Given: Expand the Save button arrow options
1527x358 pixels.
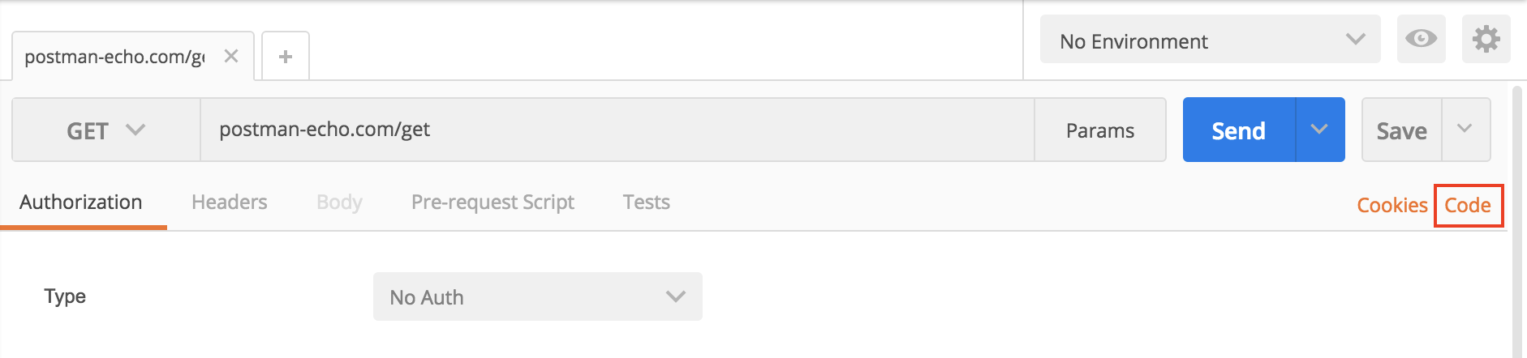Looking at the screenshot, I should (x=1465, y=130).
